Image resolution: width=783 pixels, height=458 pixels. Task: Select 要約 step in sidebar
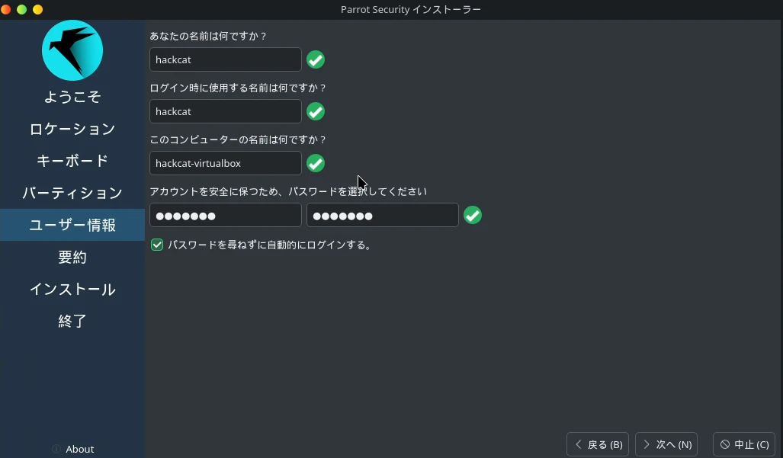tap(72, 257)
